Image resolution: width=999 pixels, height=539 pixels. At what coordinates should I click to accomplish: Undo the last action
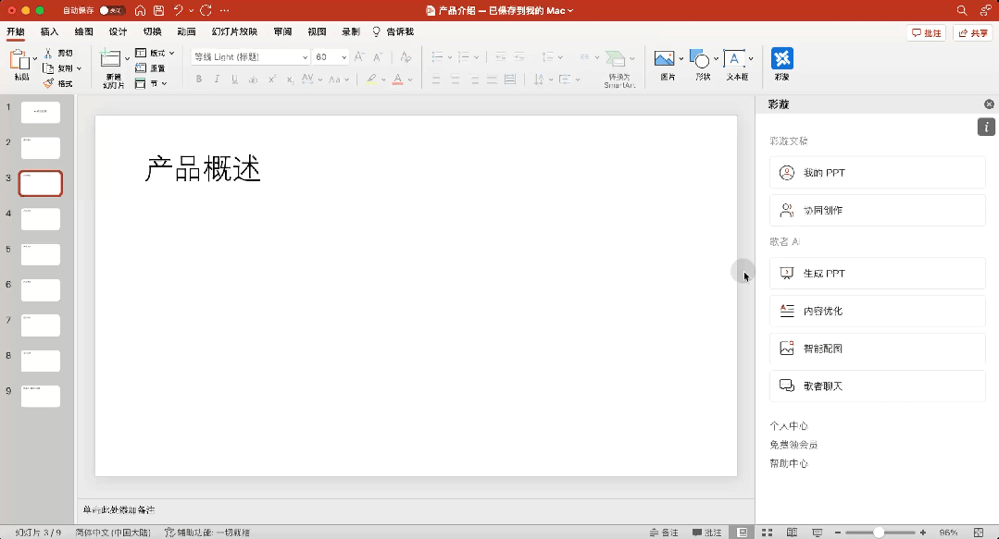point(179,10)
